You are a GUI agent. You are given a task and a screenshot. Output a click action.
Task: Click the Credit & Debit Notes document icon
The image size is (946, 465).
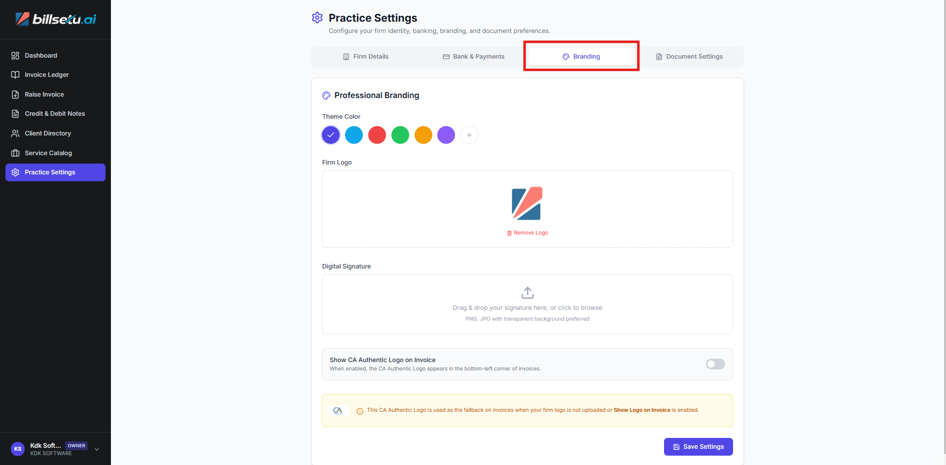[x=15, y=114]
